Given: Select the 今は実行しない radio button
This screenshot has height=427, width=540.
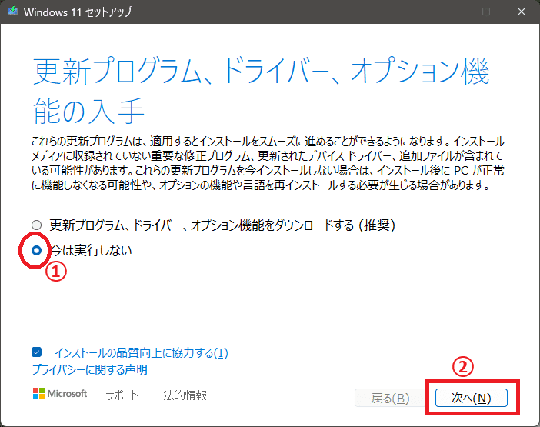Looking at the screenshot, I should coord(36,251).
